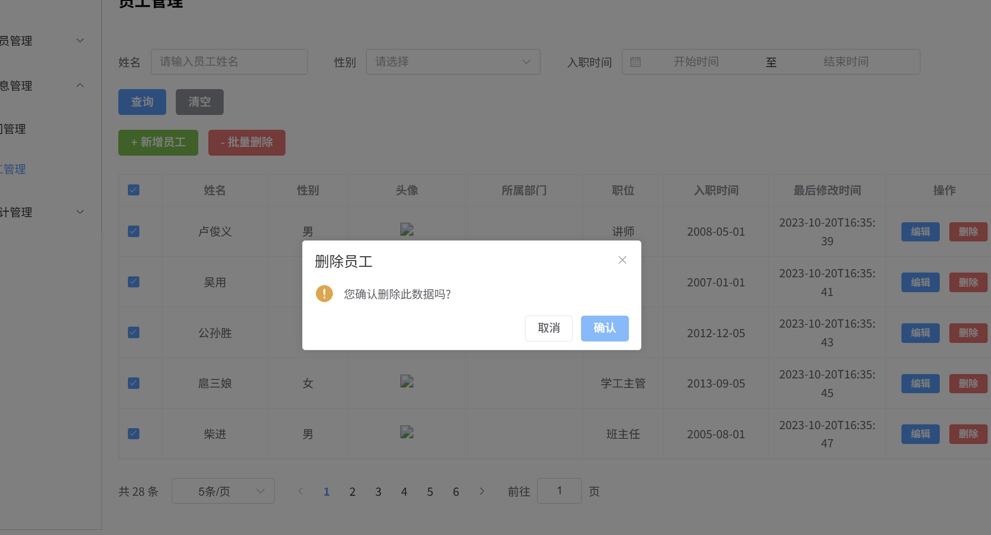
Task: Uncheck the checkbox for 柴进 row
Action: coord(134,434)
